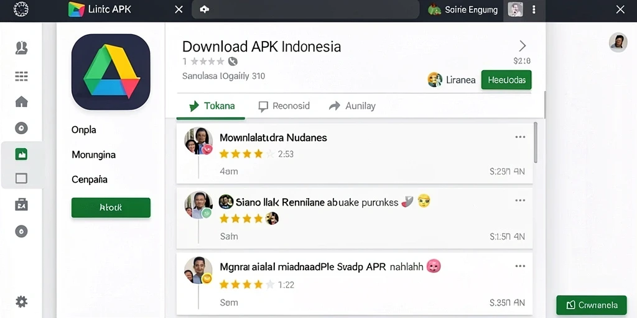Select Onpla in the left panel
The image size is (637, 318).
[84, 130]
